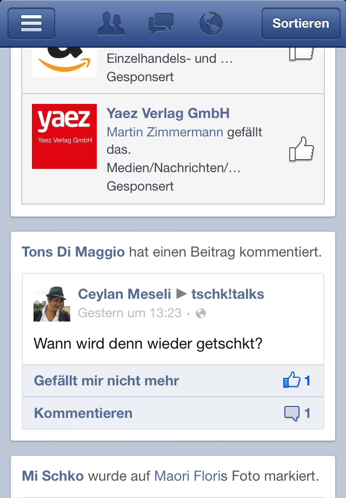Tap Kommentieren to add a comment
The image size is (346, 498).
tap(83, 414)
